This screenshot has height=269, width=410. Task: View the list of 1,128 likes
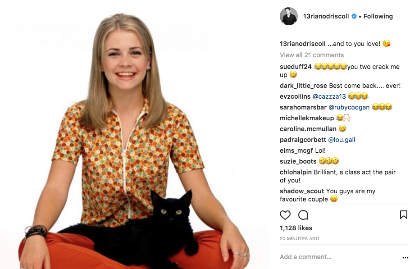click(x=296, y=228)
